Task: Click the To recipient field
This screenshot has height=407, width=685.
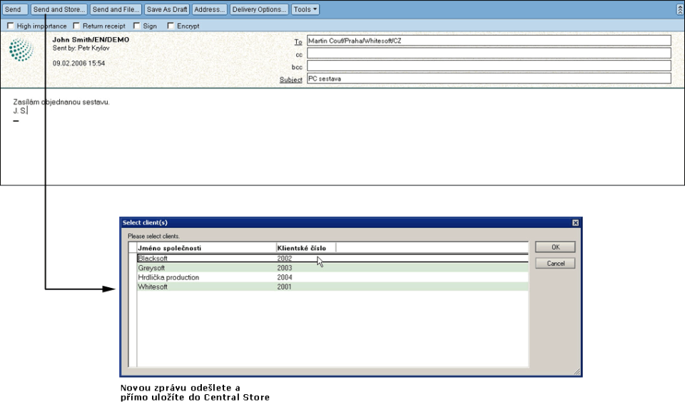Action: pyautogui.click(x=488, y=41)
